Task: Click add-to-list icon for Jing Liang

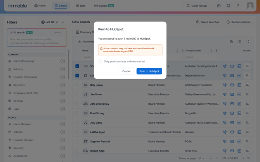Action: click(247, 123)
